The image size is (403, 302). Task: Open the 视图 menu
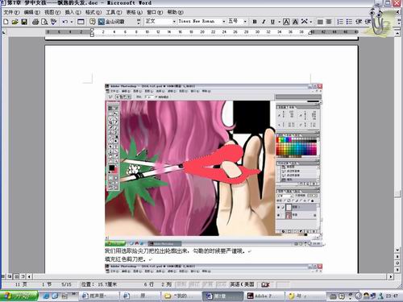tap(52, 12)
